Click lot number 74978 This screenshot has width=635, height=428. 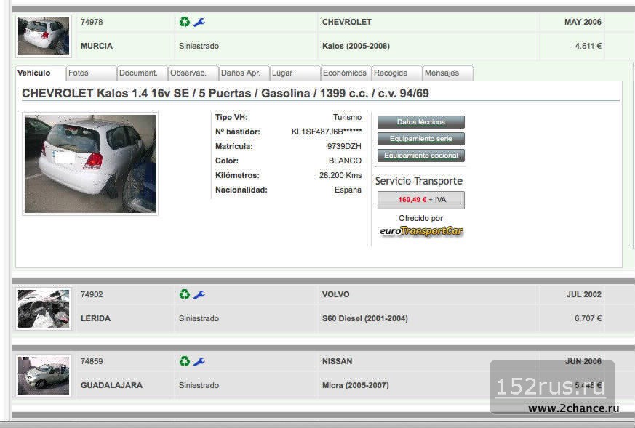[92, 22]
